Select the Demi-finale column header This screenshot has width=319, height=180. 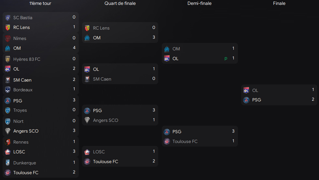coord(200,4)
